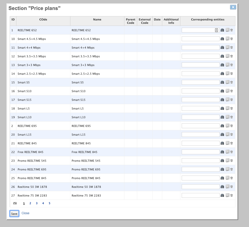The height and width of the screenshot is (227, 249).
Task: Click current page number 1 in pager
Action: click(24, 203)
